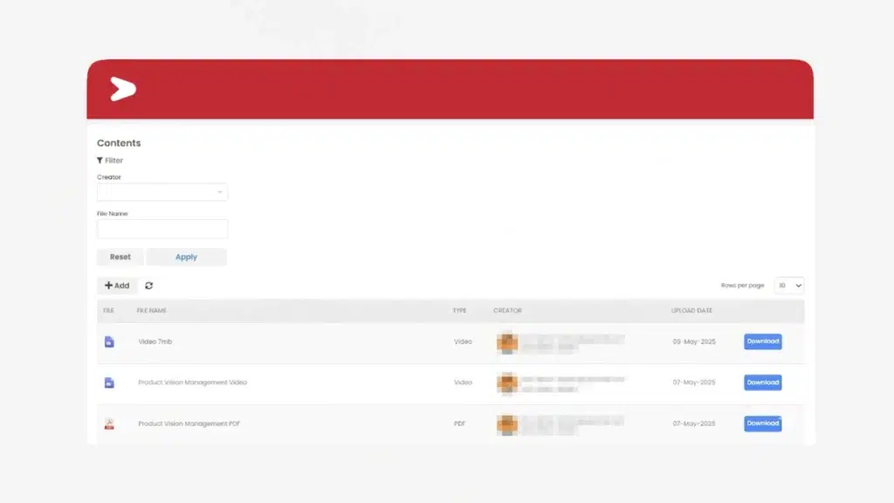The image size is (894, 503).
Task: Download the Product Vision Management PDF
Action: [x=762, y=424]
